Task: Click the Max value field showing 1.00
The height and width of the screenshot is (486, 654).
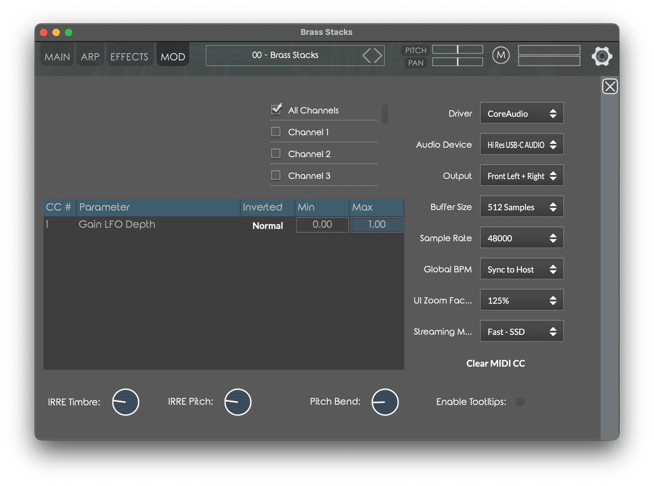Action: point(377,225)
